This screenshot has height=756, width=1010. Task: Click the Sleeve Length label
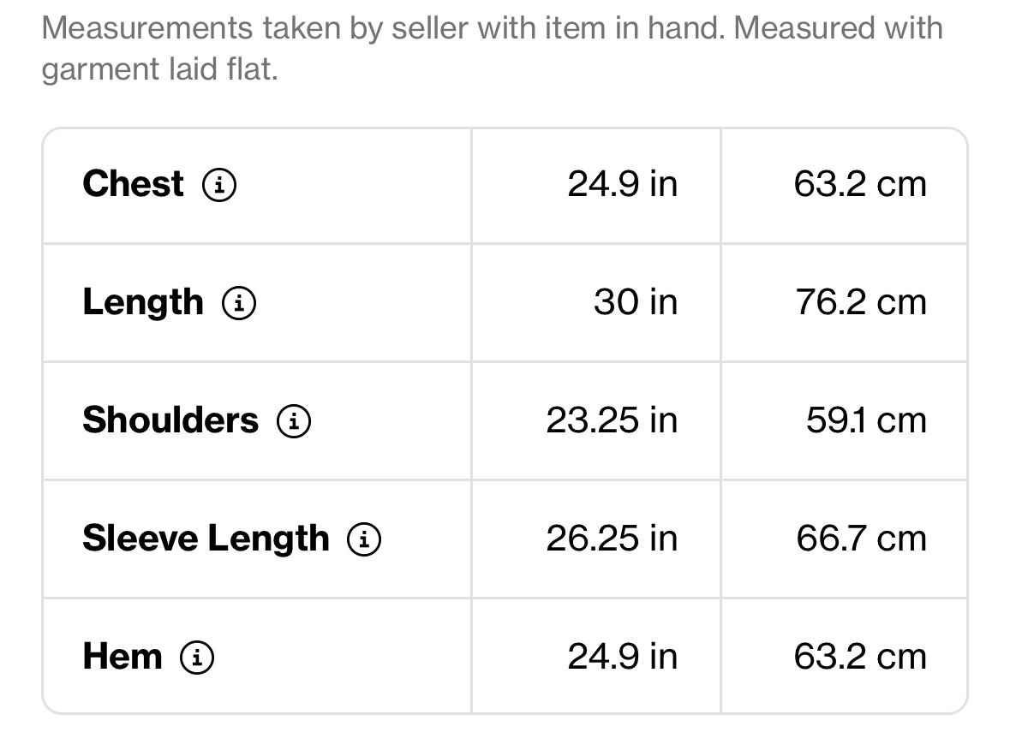click(206, 539)
